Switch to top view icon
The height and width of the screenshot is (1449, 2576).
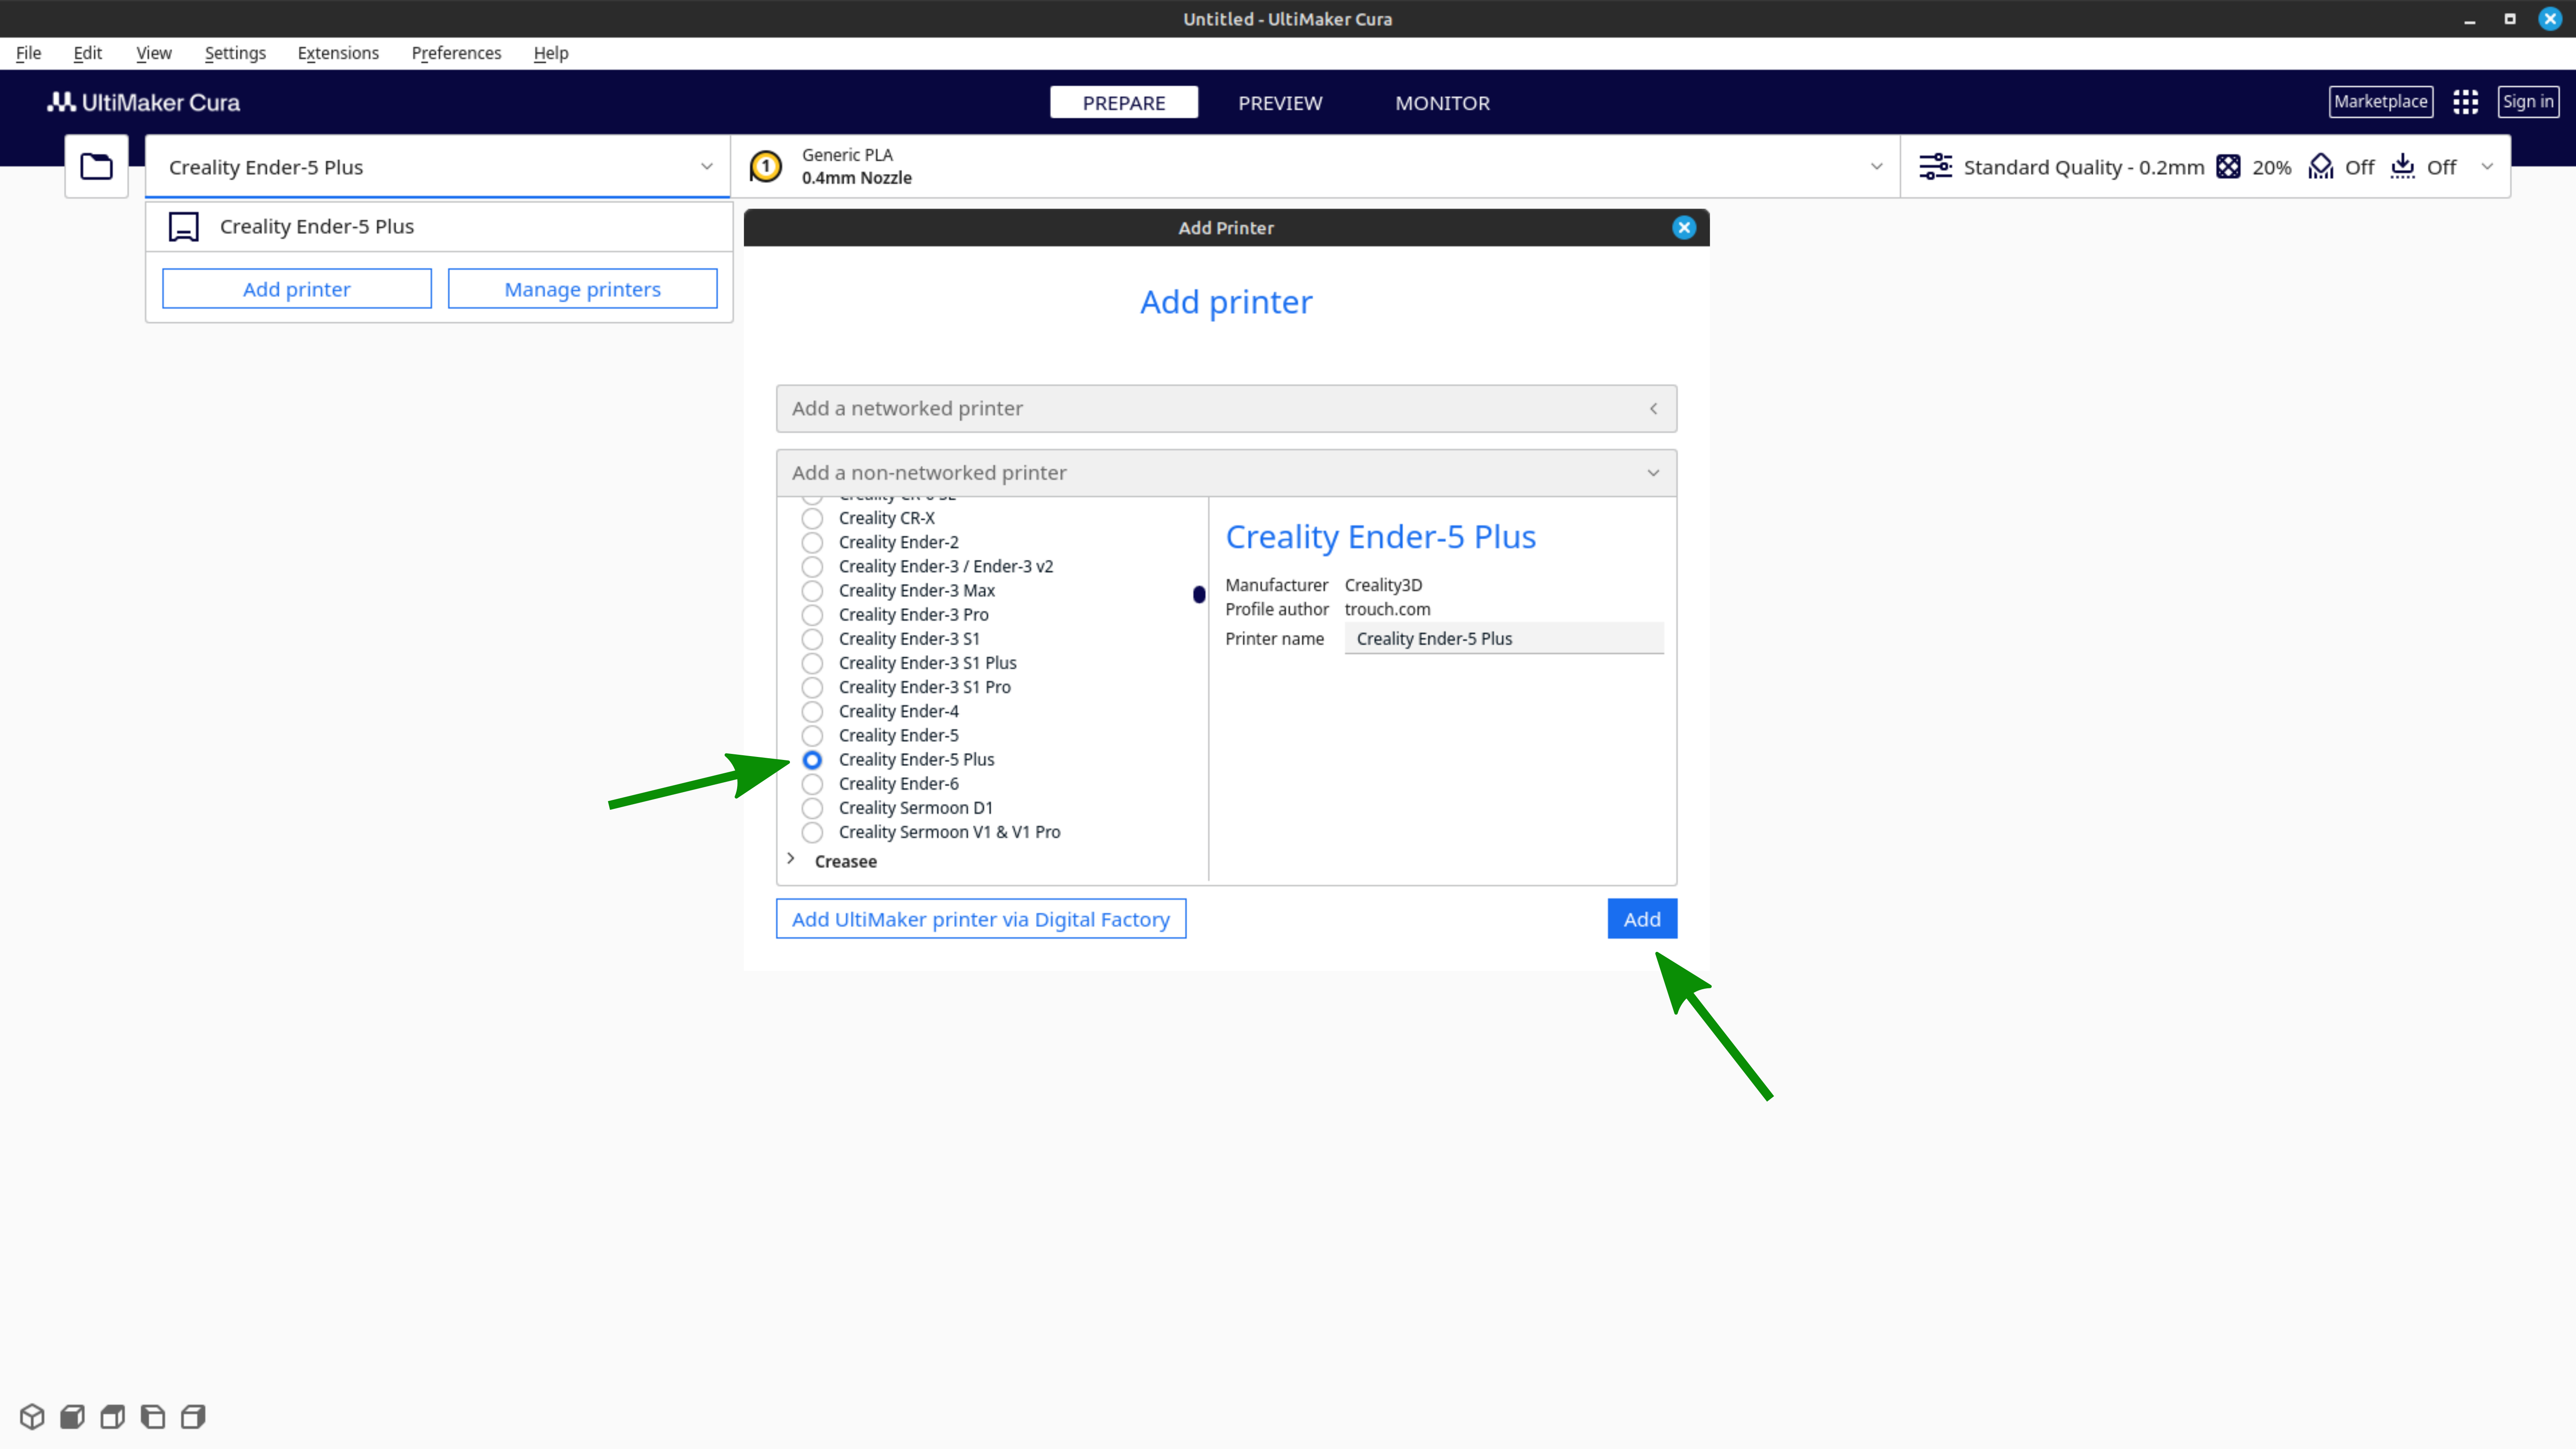(x=112, y=1416)
